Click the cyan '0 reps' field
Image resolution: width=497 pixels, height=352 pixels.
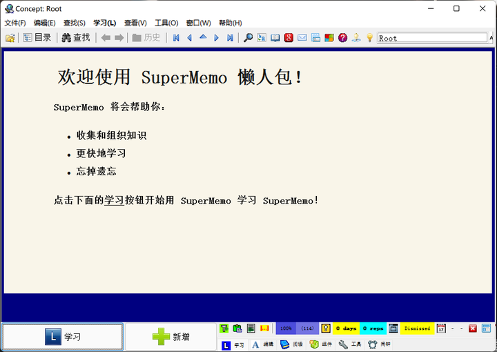click(373, 329)
